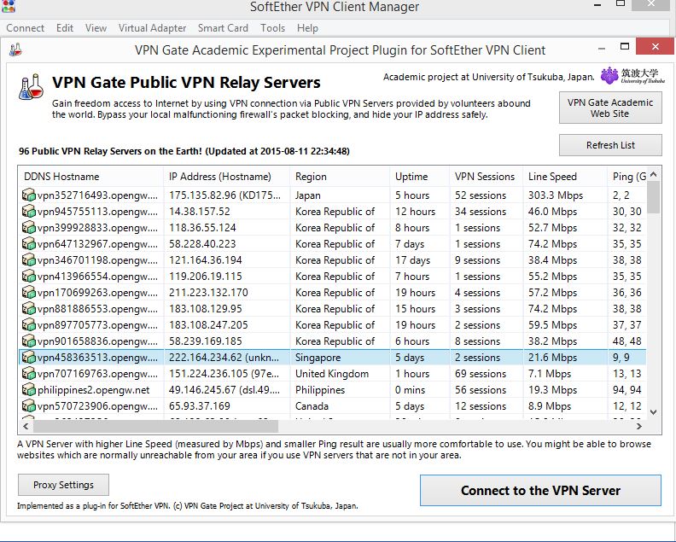
Task: Sort by IP Address (Hostname) column header
Action: pyautogui.click(x=227, y=177)
